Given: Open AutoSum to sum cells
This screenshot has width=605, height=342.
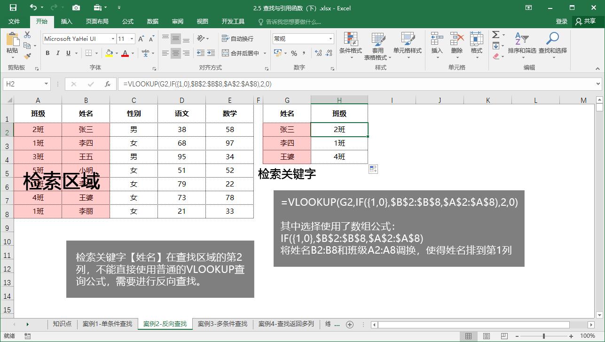Looking at the screenshot, I should point(496,34).
